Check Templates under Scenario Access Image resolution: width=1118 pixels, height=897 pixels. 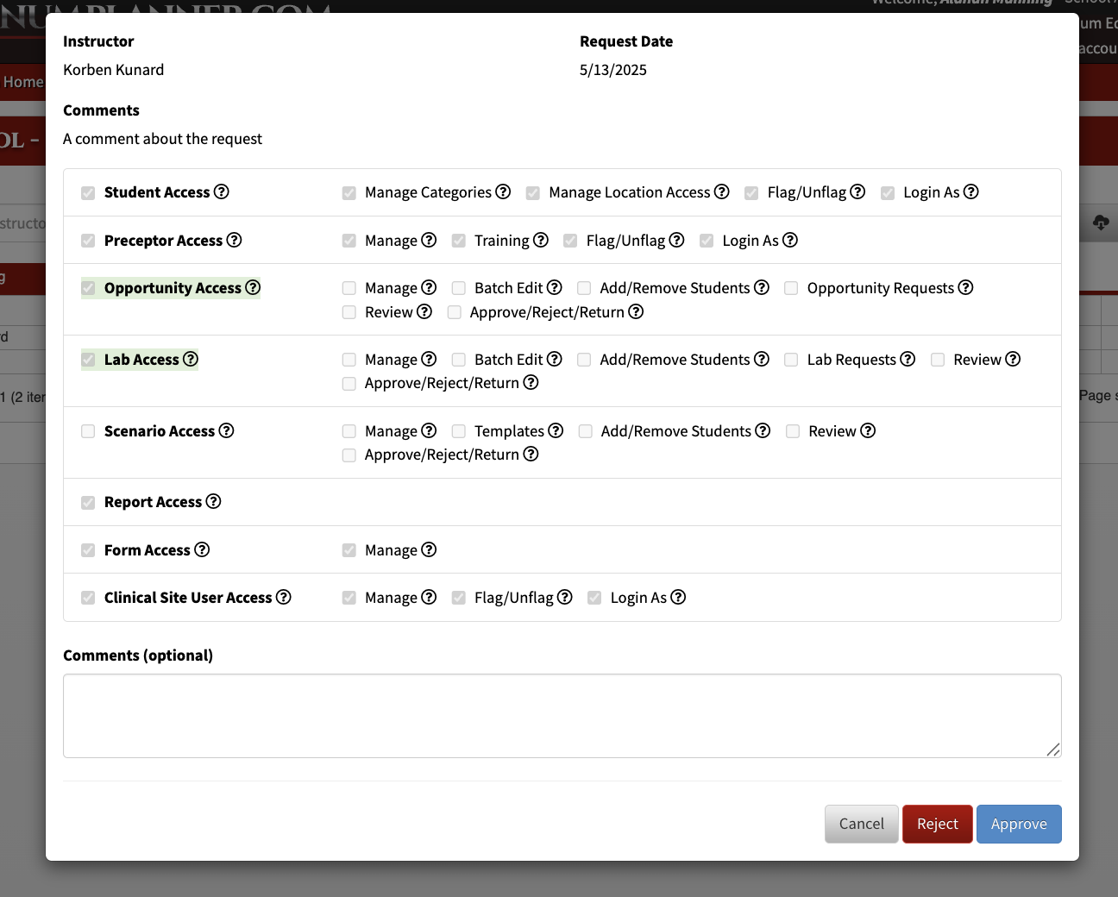(459, 431)
